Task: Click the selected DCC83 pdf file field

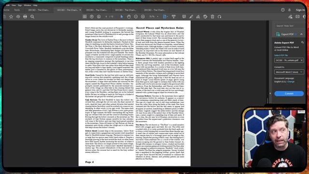Action: (289, 60)
